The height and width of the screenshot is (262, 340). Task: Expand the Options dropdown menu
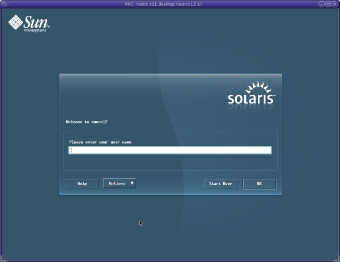pos(120,183)
